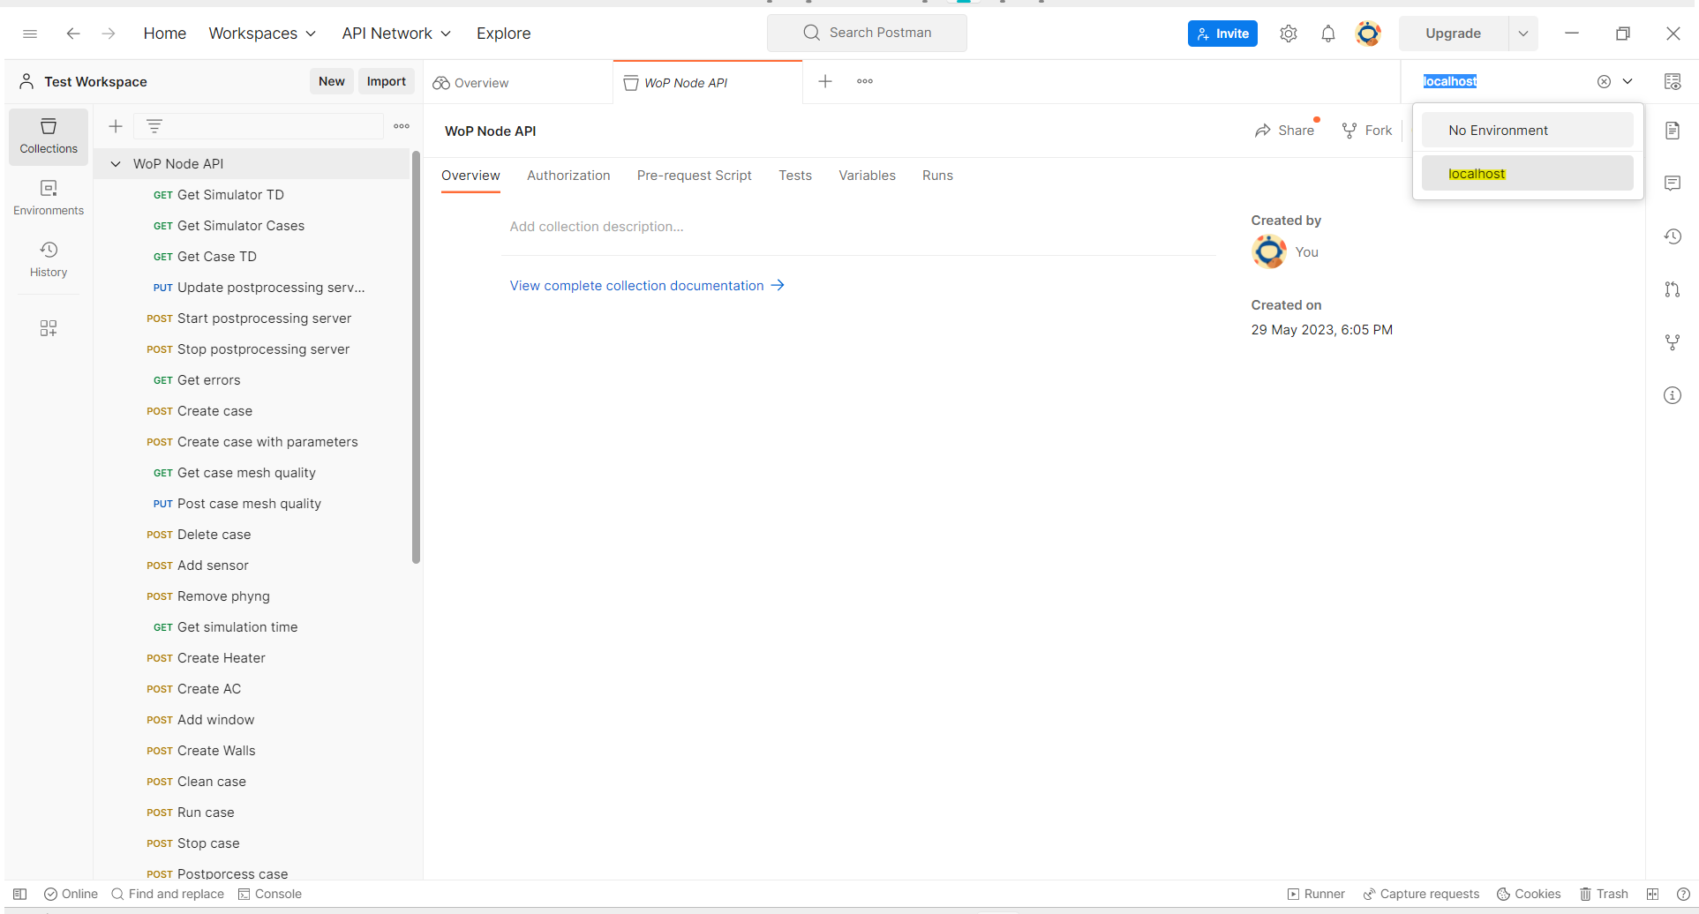Open the Pull requests icon in the right sidebar
The image size is (1699, 914).
(x=1673, y=289)
